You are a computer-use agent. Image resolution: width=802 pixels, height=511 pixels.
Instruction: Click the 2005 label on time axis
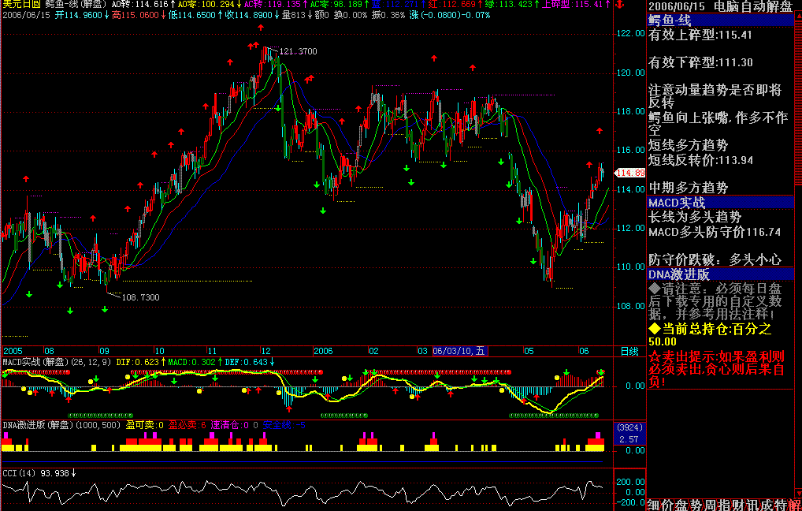coord(13,351)
